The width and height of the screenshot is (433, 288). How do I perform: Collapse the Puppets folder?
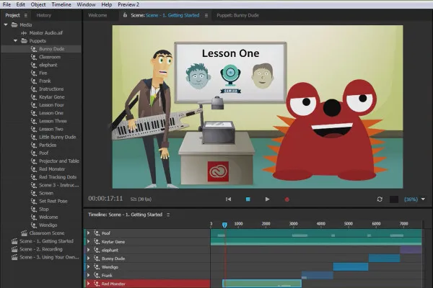click(x=15, y=41)
